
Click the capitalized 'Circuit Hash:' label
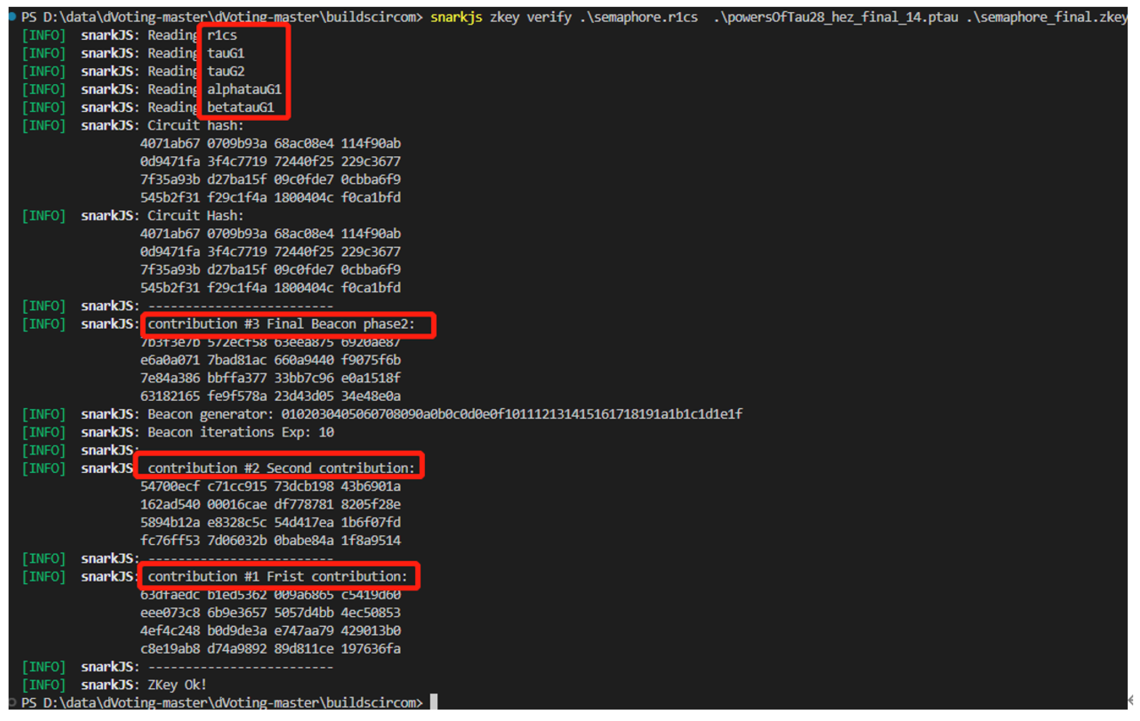195,216
